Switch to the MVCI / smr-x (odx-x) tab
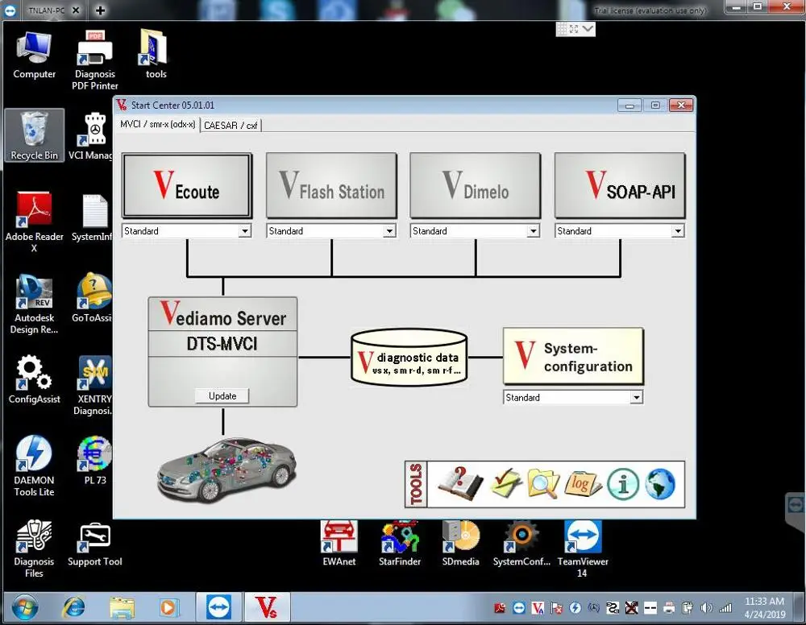 point(157,124)
